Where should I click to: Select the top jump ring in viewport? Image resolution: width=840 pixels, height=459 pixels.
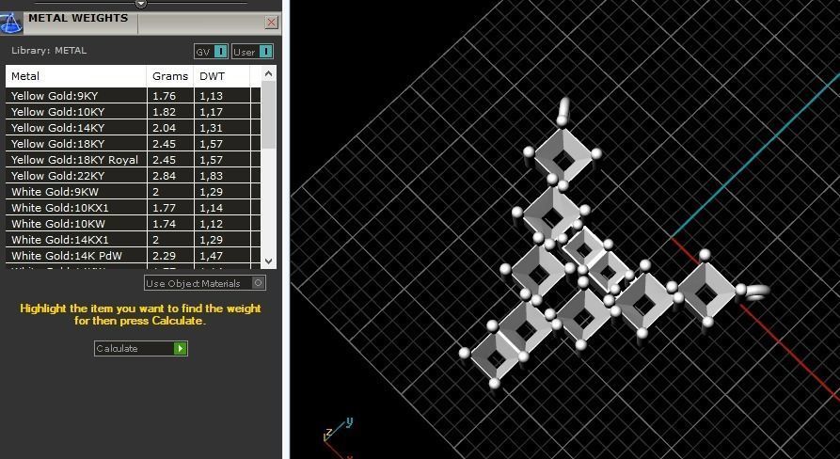pyautogui.click(x=563, y=111)
